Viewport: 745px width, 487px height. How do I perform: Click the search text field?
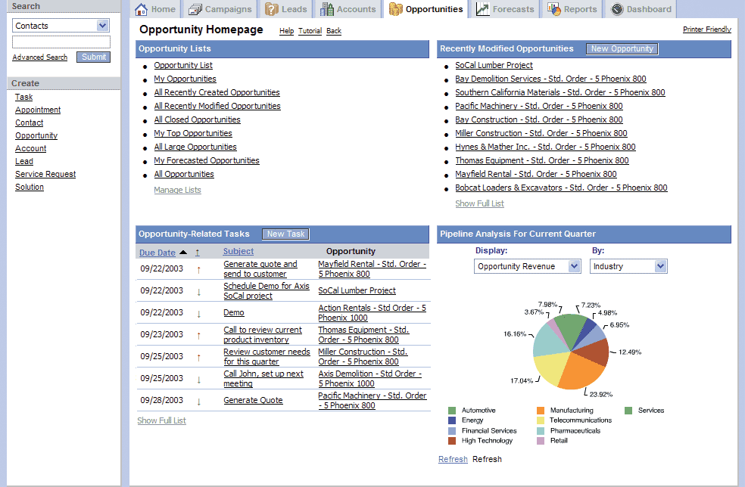tap(61, 42)
